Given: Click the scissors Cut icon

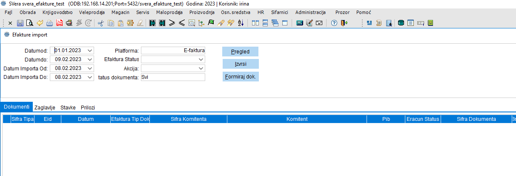Looking at the screenshot, I should click(100, 23).
